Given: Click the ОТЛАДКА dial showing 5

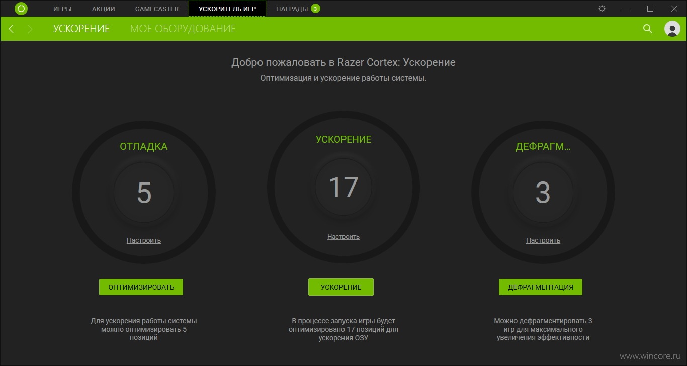Looking at the screenshot, I should [144, 193].
